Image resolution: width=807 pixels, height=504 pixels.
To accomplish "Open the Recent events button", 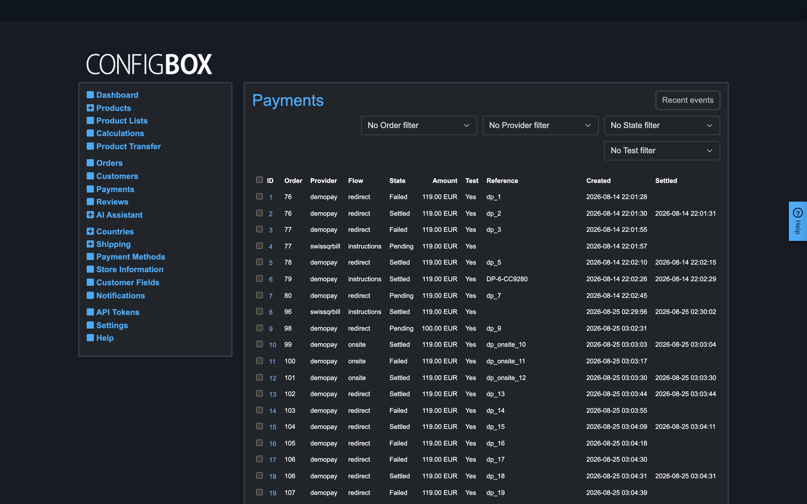I will [x=688, y=100].
